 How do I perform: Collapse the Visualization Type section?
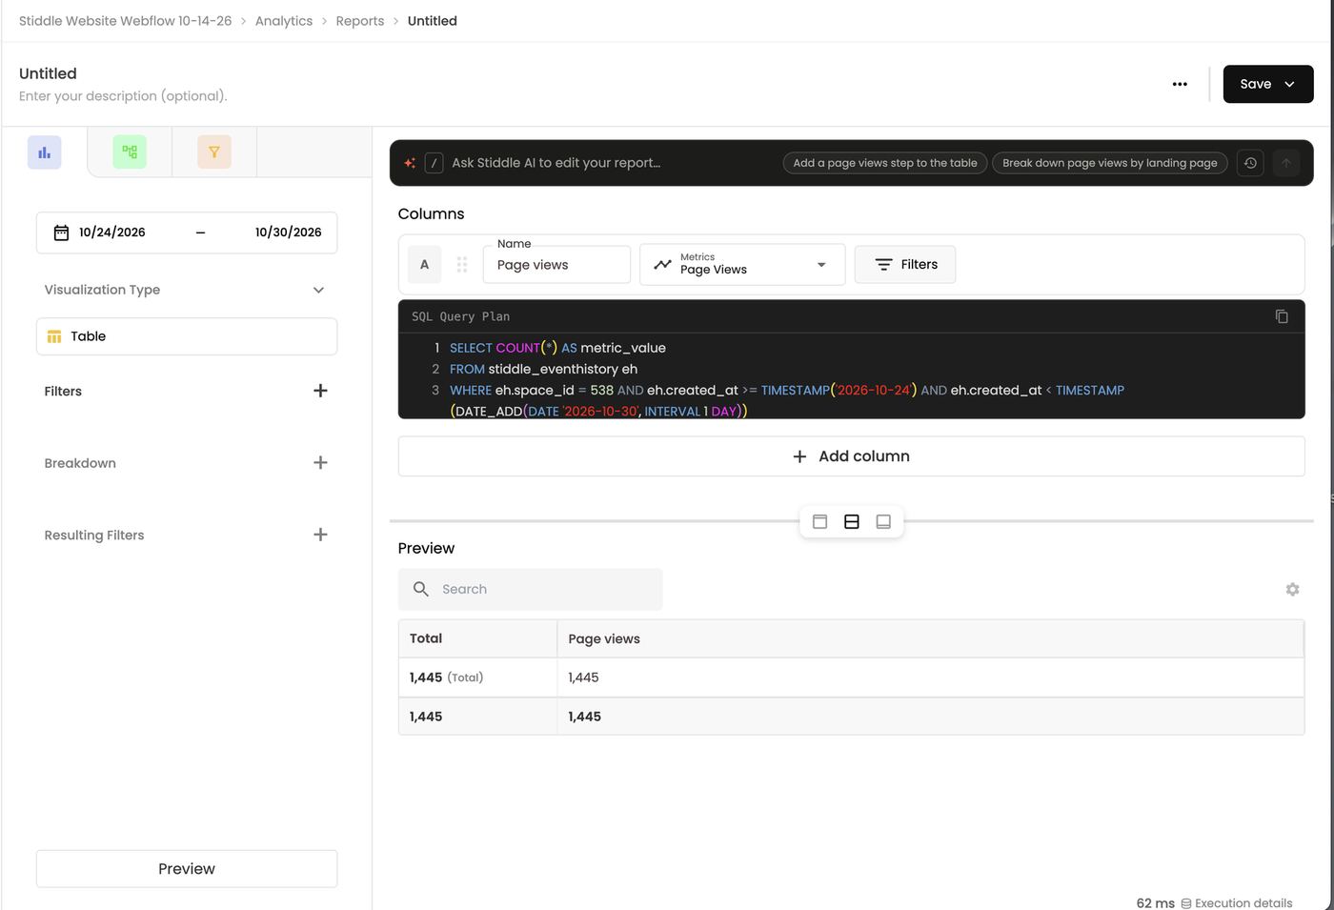tap(318, 290)
